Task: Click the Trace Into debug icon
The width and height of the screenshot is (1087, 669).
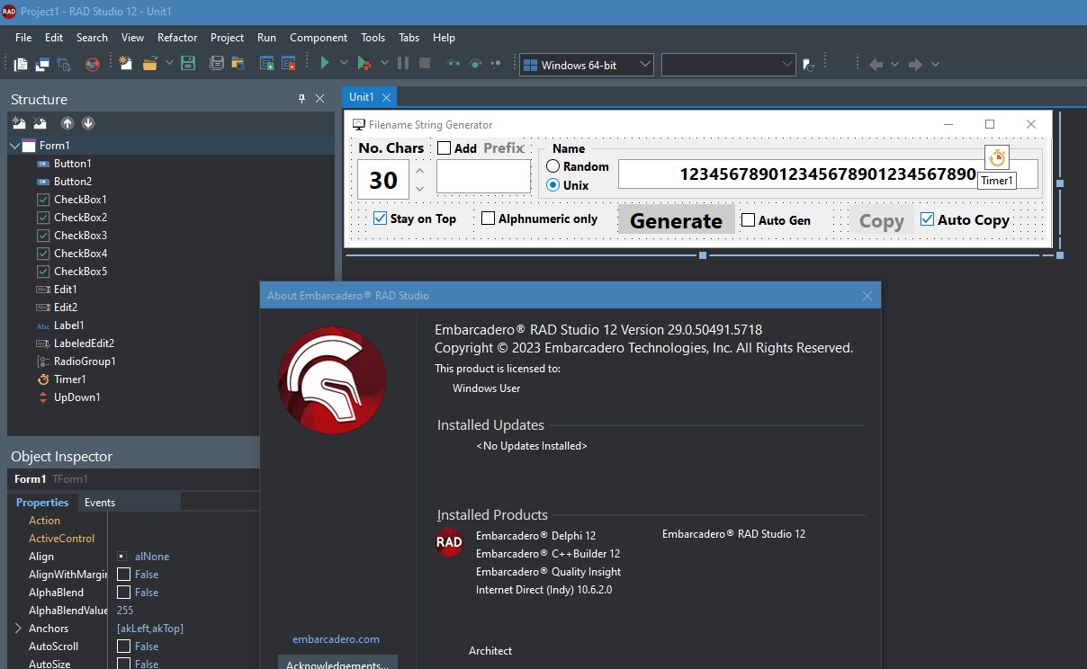Action: click(454, 64)
